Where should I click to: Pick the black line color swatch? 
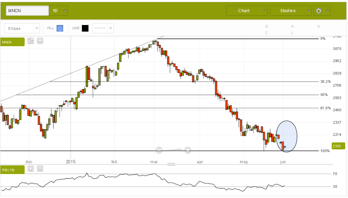click(x=85, y=28)
